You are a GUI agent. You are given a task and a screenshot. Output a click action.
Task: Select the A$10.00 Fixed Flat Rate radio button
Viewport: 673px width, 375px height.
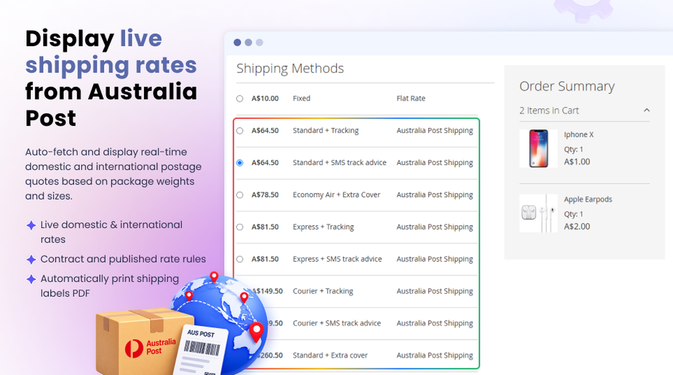click(240, 99)
